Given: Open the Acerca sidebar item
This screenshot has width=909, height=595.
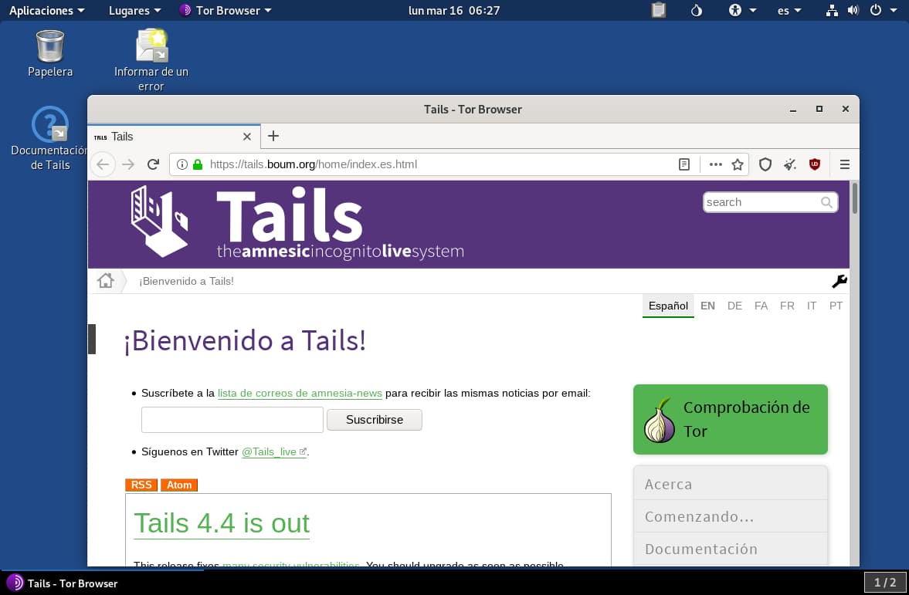Looking at the screenshot, I should [x=731, y=485].
